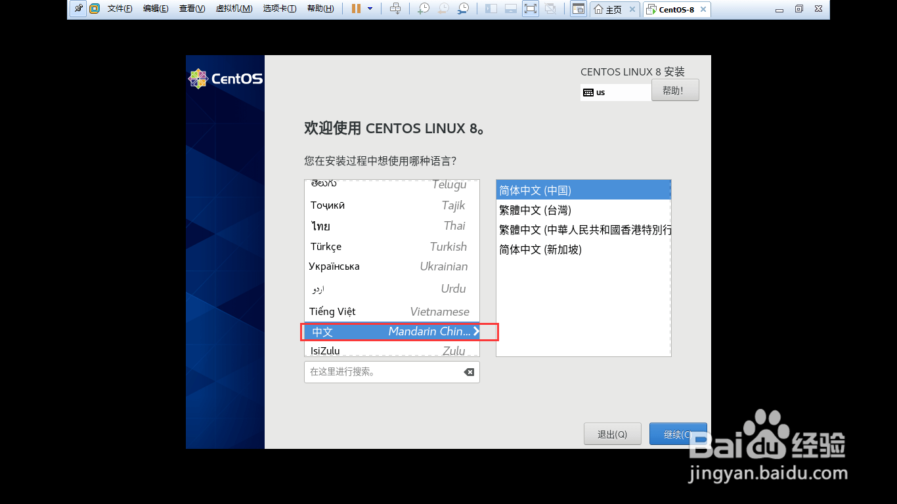
Task: Select 中文 Mandarin Chinese row
Action: 392,331
